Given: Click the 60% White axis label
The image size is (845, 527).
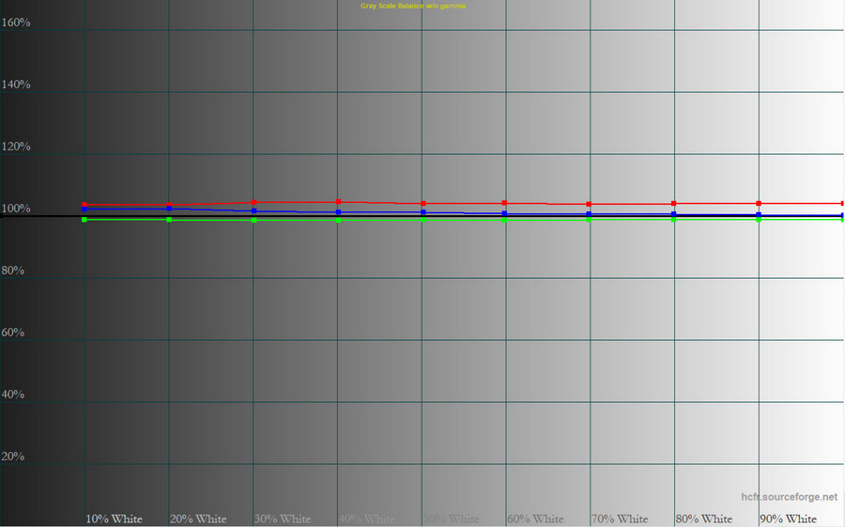Looking at the screenshot, I should tap(535, 519).
